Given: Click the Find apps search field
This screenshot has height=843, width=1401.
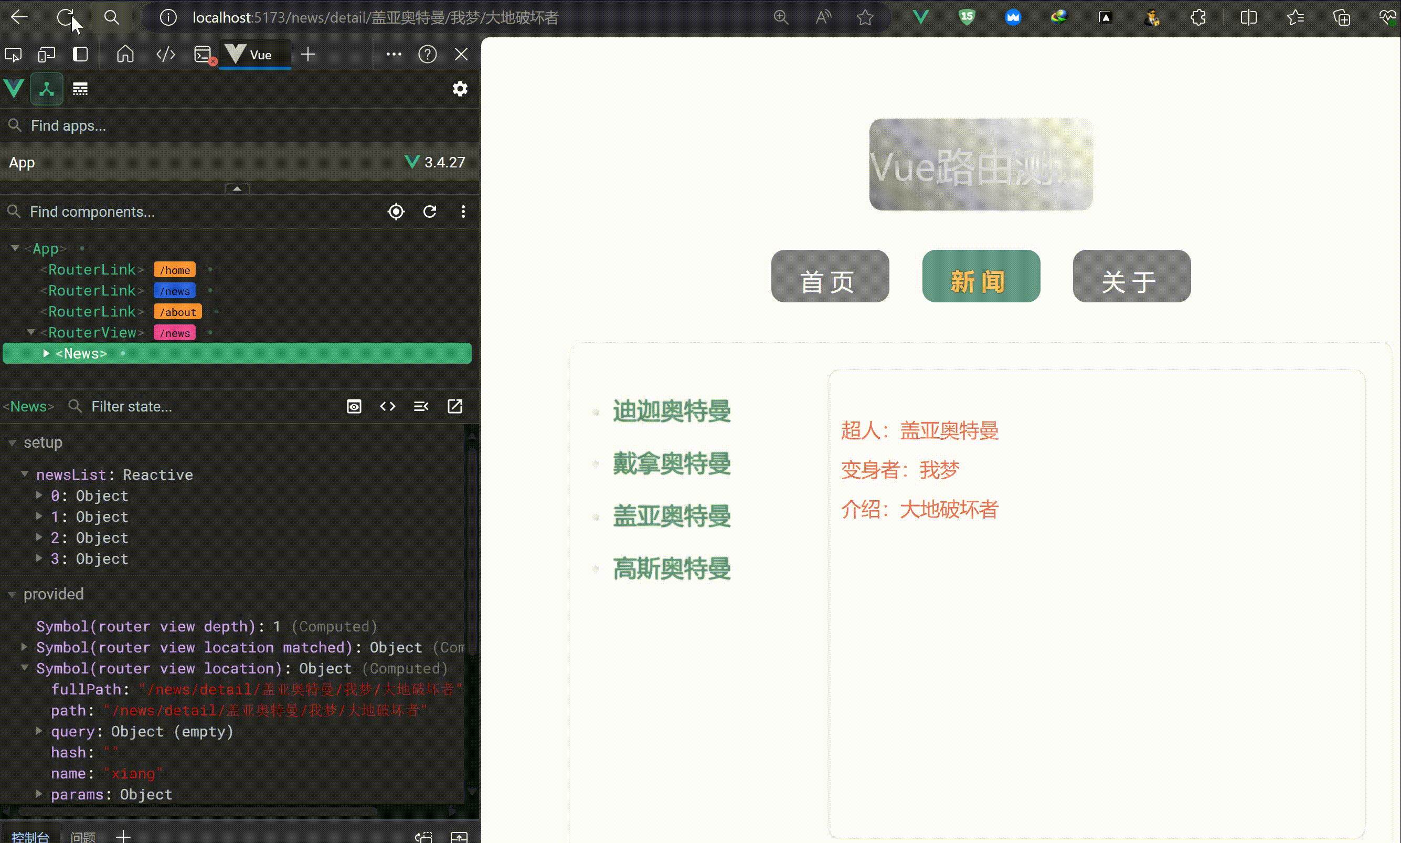Looking at the screenshot, I should (240, 125).
